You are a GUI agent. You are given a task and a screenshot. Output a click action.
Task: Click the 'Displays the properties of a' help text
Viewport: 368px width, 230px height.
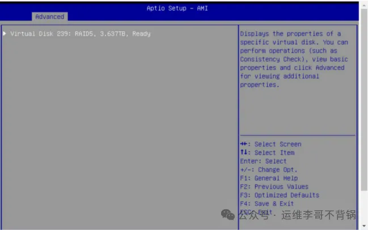click(x=290, y=34)
